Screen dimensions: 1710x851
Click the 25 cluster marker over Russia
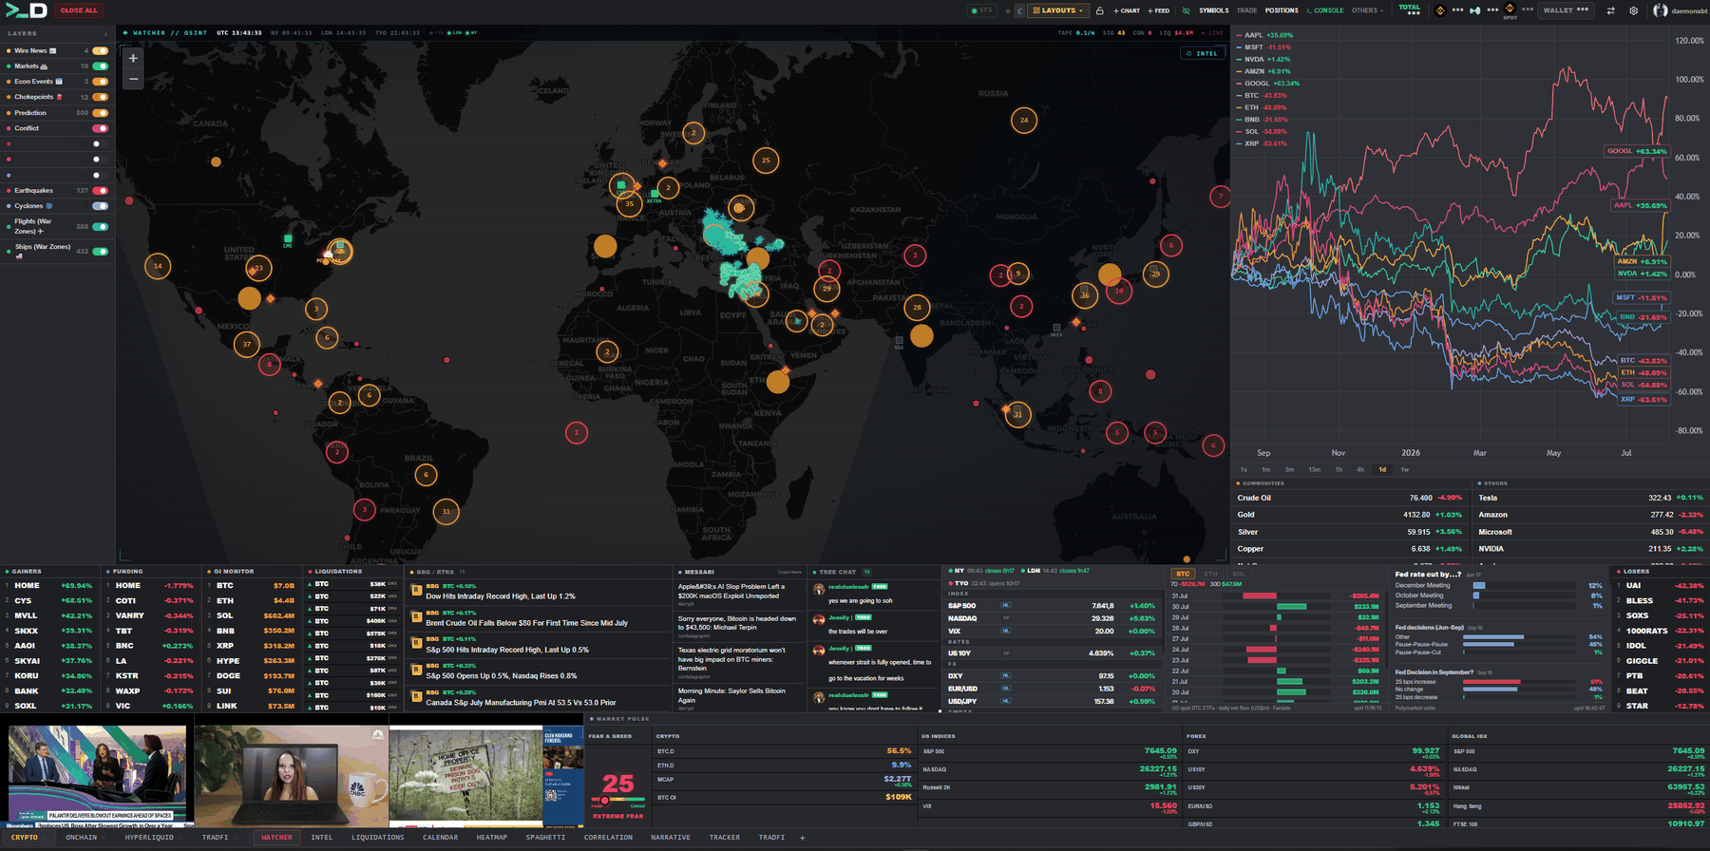click(766, 160)
